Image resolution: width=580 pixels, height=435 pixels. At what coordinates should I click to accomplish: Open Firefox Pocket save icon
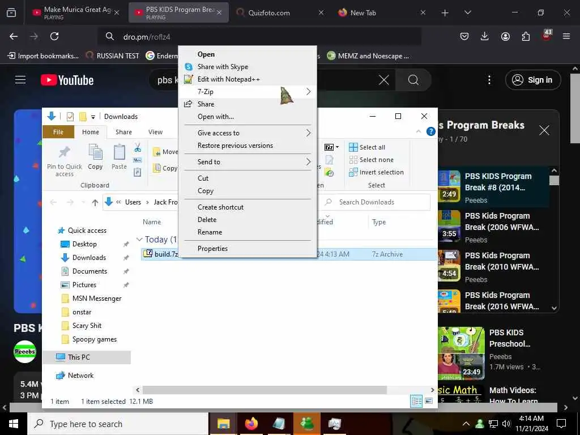[464, 36]
